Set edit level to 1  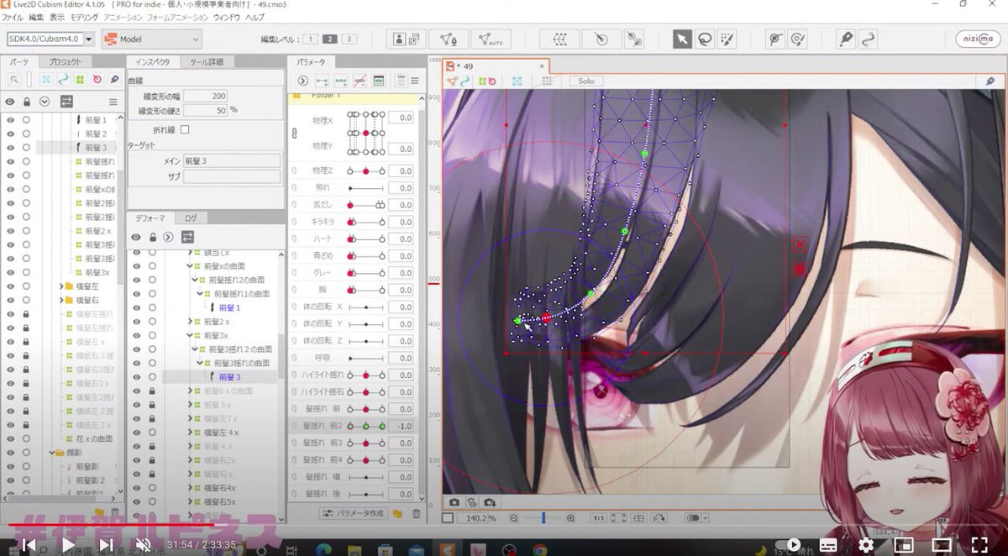(309, 39)
